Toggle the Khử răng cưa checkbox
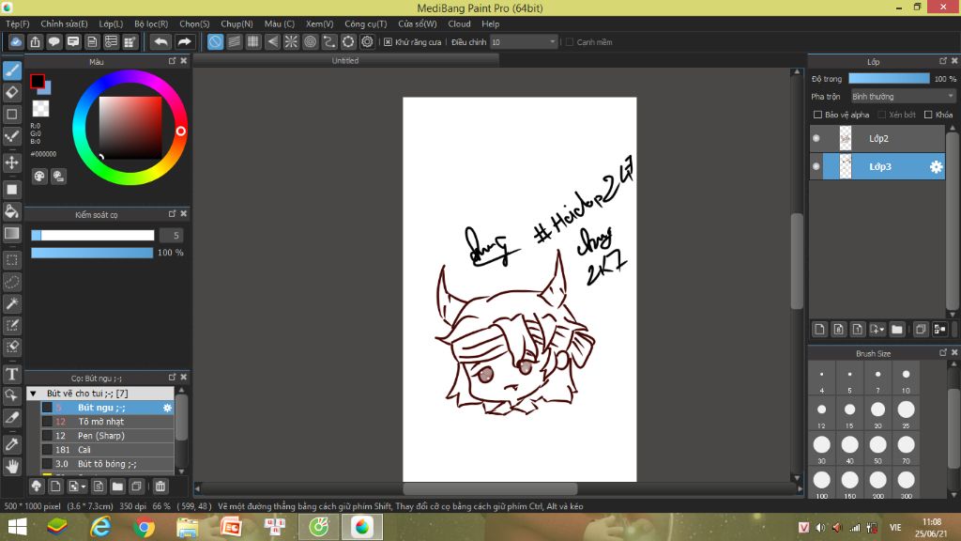This screenshot has width=961, height=541. tap(388, 42)
